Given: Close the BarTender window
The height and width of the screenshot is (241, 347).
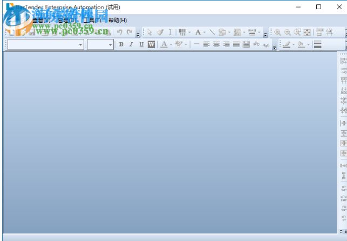Looking at the screenshot, I should pos(339,7).
